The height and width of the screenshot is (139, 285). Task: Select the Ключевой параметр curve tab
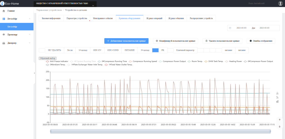[x=185, y=50]
